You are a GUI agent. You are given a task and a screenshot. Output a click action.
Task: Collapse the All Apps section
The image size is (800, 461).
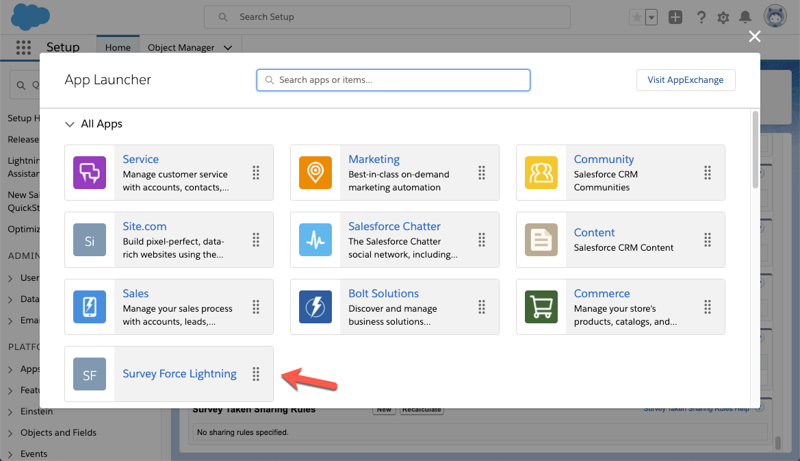coord(69,124)
